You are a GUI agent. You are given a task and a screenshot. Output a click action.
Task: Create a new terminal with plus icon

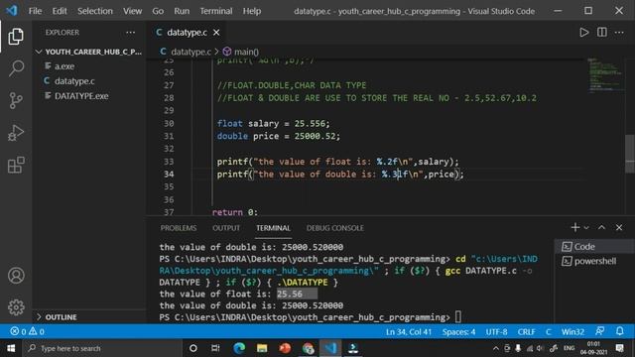click(575, 227)
